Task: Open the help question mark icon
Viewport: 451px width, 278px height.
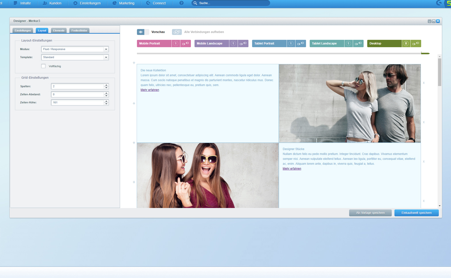Action: coord(181,3)
